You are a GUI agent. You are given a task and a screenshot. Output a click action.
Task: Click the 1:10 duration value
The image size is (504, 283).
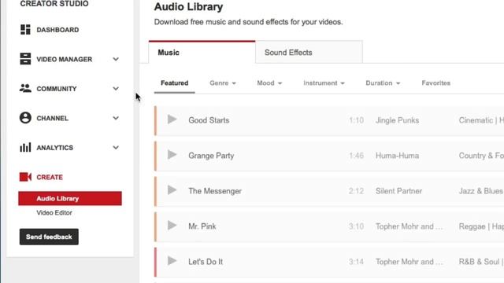coord(356,120)
